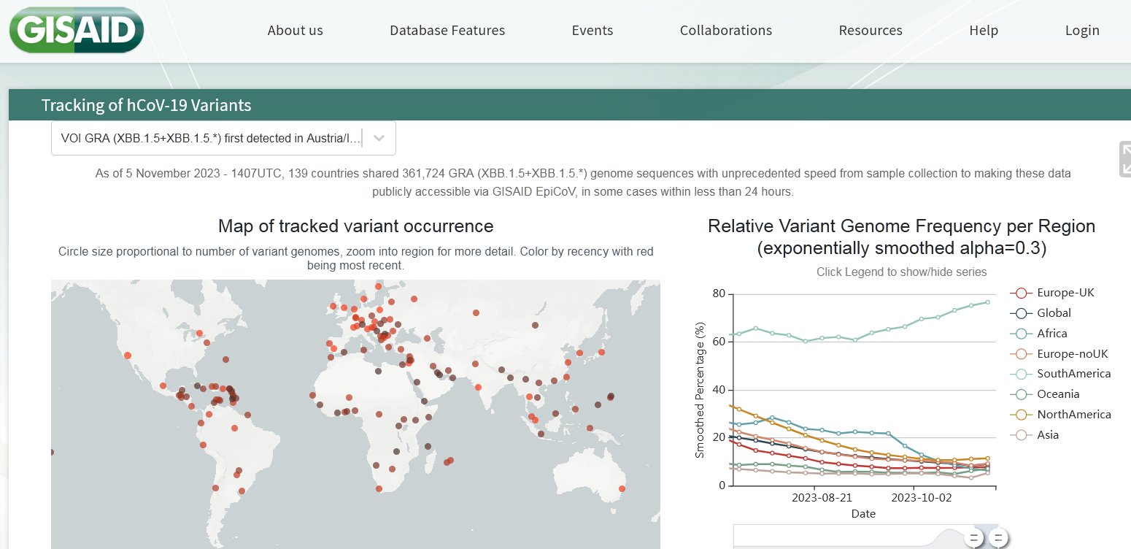Click the Login link
The height and width of the screenshot is (549, 1131).
pyautogui.click(x=1081, y=31)
